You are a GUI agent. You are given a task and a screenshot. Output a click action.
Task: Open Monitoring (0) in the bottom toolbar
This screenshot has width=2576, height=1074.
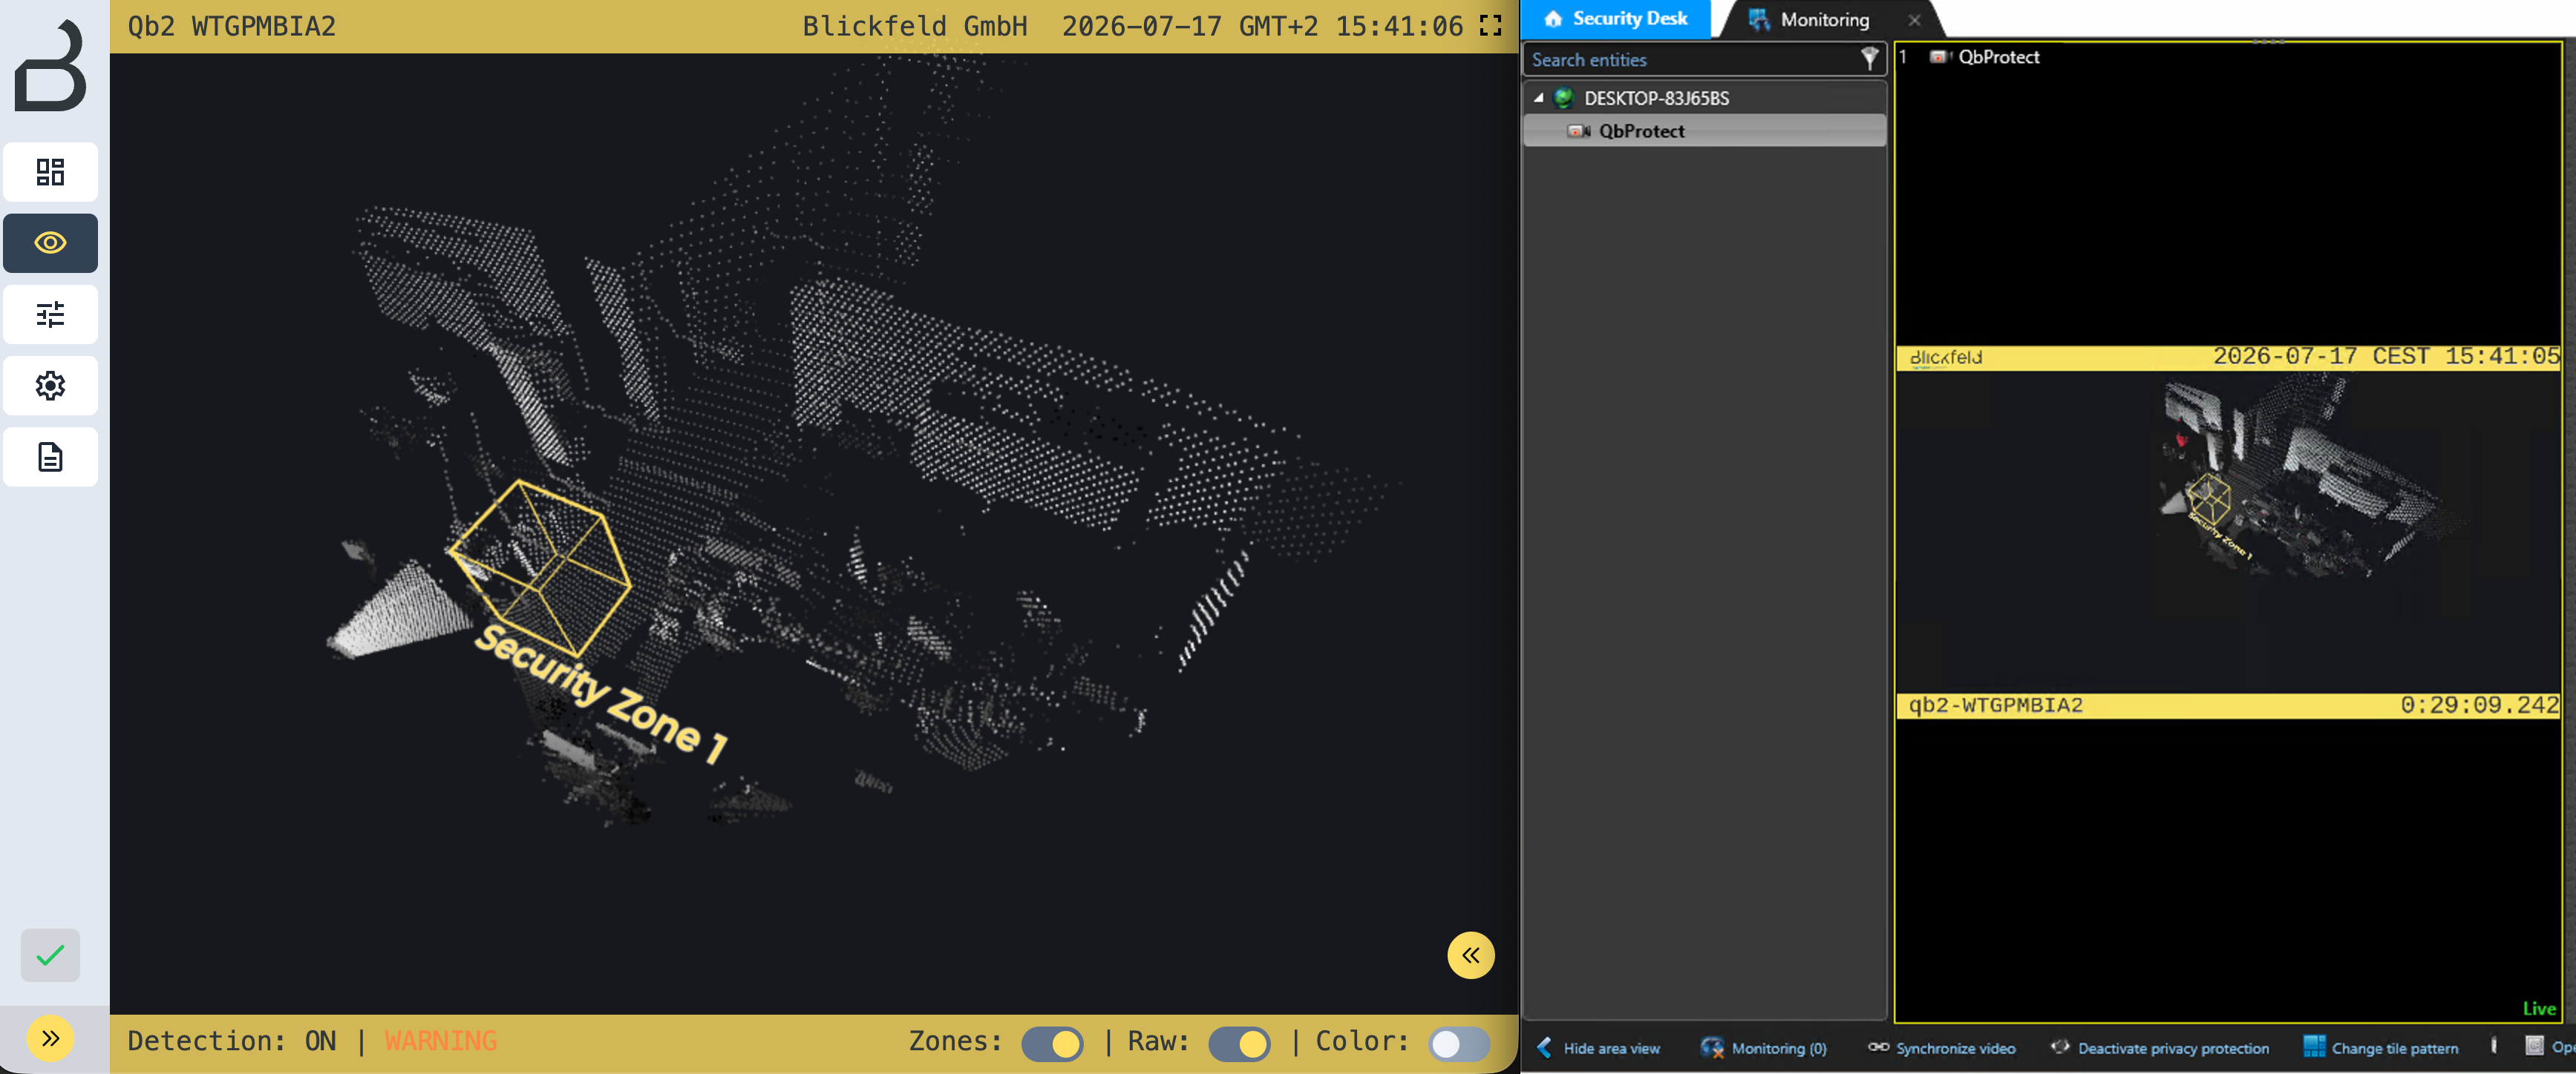1764,1048
